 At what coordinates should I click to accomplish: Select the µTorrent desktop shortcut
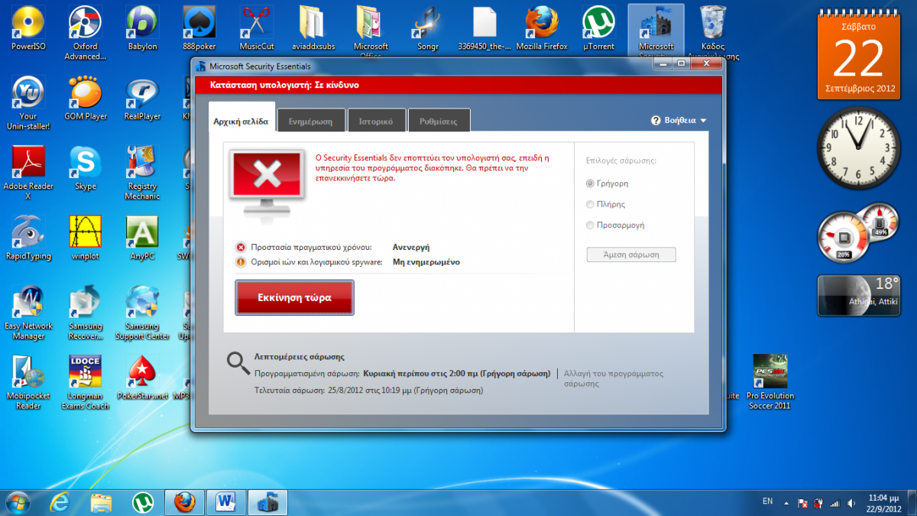click(x=599, y=28)
